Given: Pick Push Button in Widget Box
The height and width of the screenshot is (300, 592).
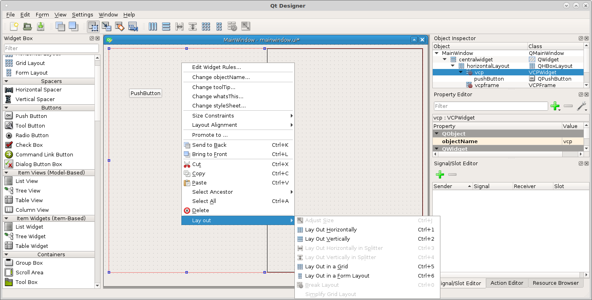Looking at the screenshot, I should tap(31, 116).
